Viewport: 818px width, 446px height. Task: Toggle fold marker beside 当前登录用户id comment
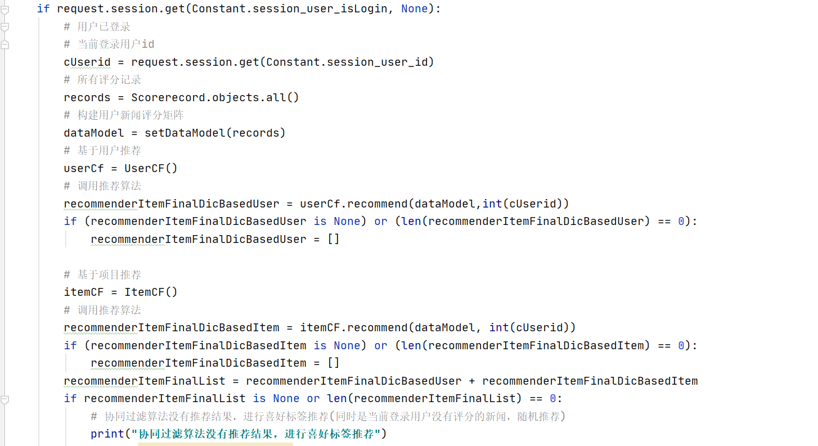5,44
